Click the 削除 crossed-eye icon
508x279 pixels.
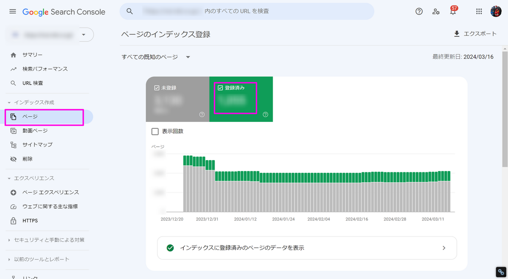tap(14, 159)
